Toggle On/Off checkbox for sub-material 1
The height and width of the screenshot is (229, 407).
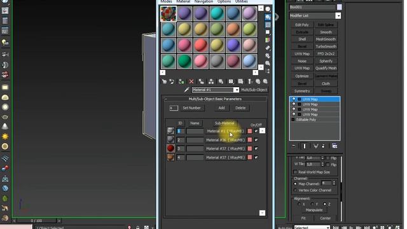coord(256,131)
